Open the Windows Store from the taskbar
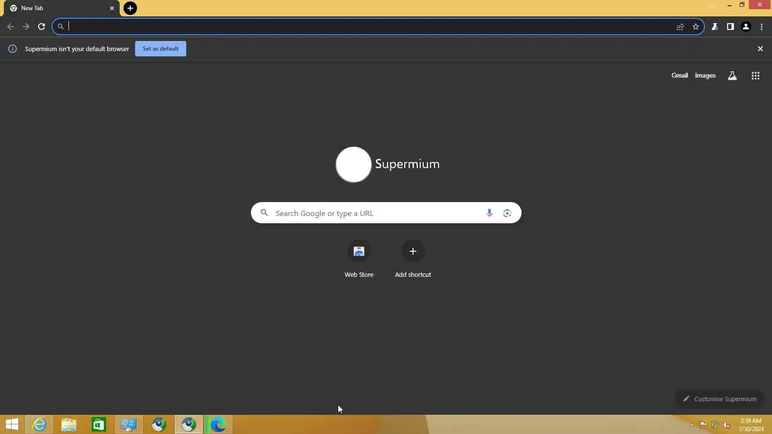Viewport: 772px width, 434px height. coord(99,424)
